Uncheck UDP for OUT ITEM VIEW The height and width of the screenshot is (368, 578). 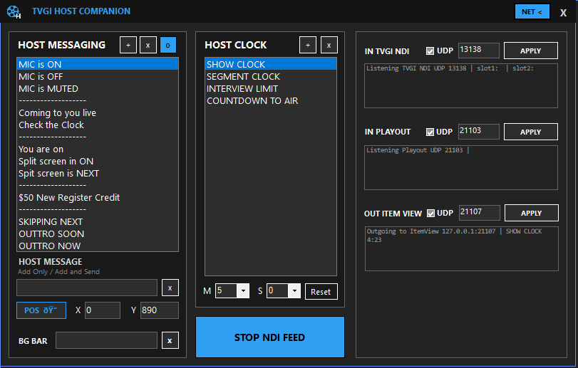tap(430, 213)
